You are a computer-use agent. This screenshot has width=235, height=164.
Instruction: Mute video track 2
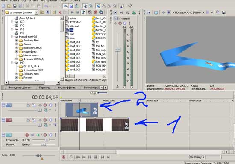pos(51,120)
